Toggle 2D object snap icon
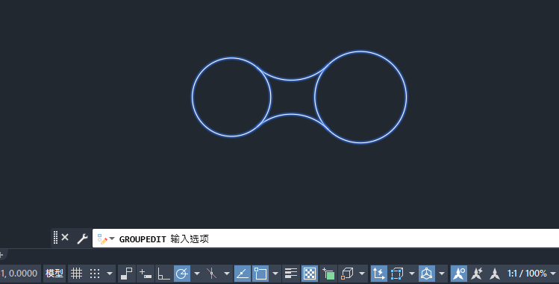559x284 pixels. [260, 274]
